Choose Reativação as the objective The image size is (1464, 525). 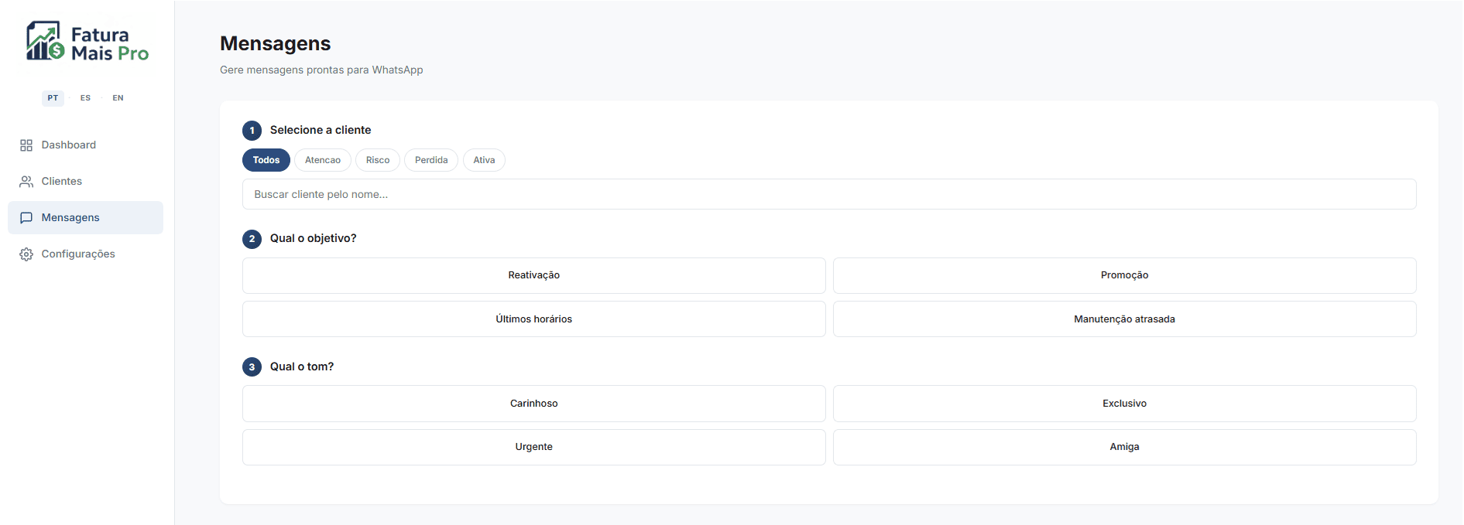pyautogui.click(x=533, y=275)
